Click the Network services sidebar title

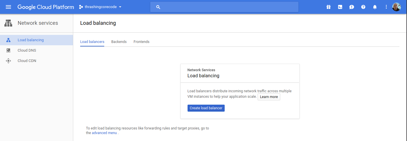(38, 23)
